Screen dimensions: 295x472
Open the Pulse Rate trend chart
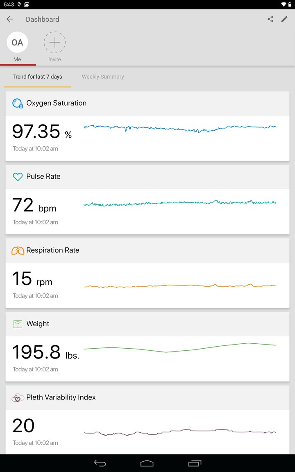(x=179, y=203)
